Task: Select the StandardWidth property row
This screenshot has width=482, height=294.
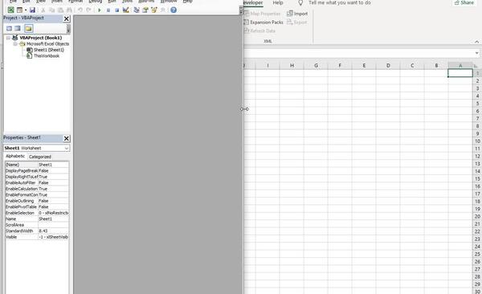Action: coord(37,231)
